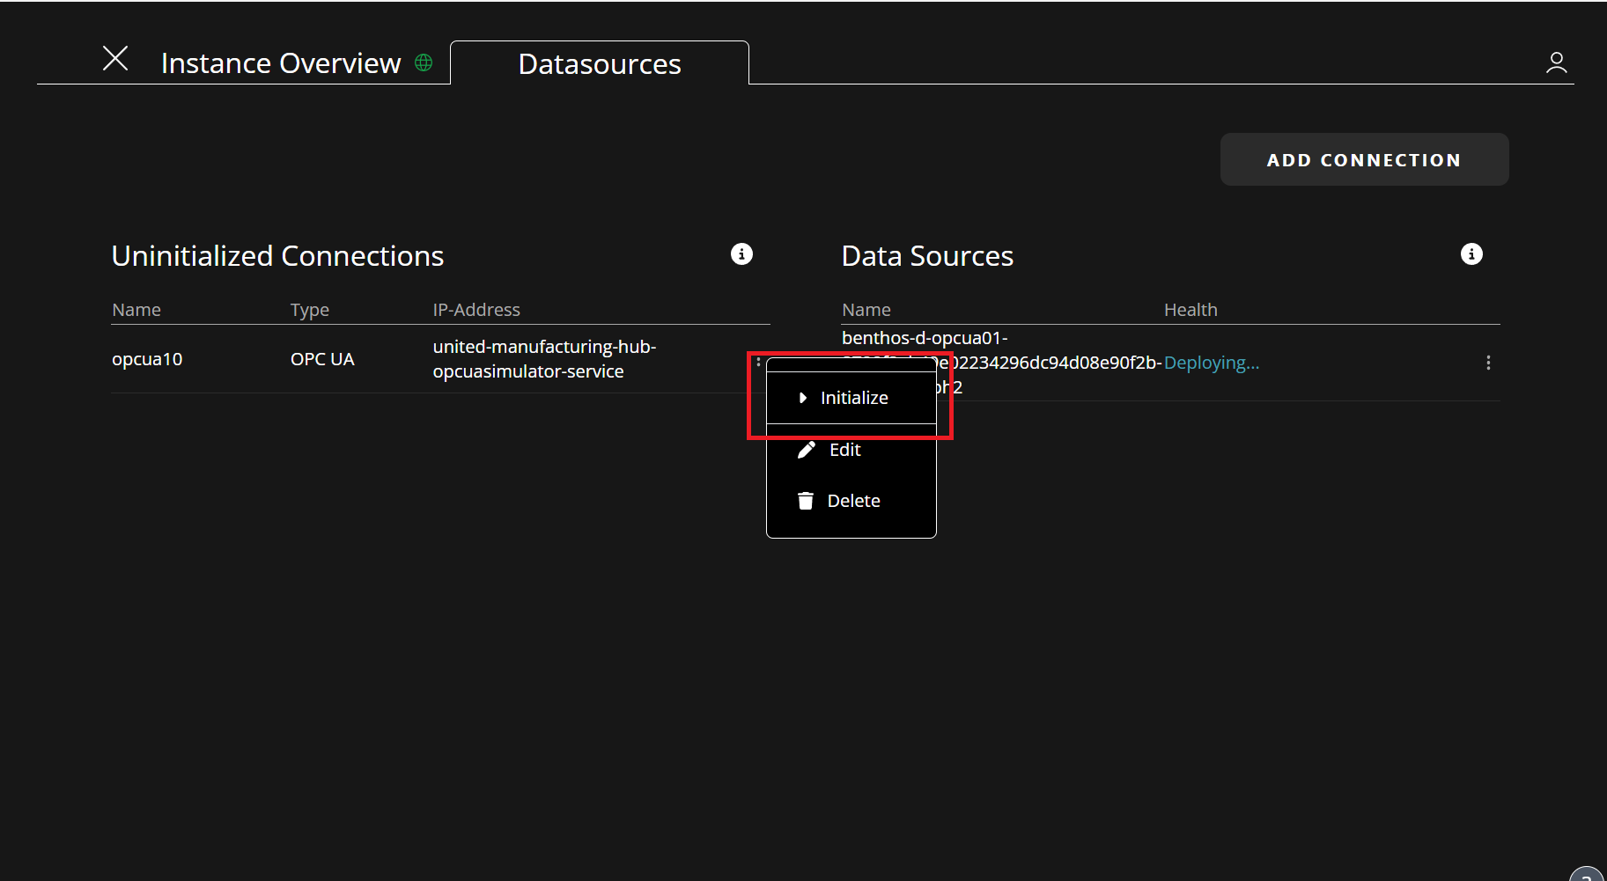
Task: Open three-dot menu for benthos data source
Action: 1488,363
